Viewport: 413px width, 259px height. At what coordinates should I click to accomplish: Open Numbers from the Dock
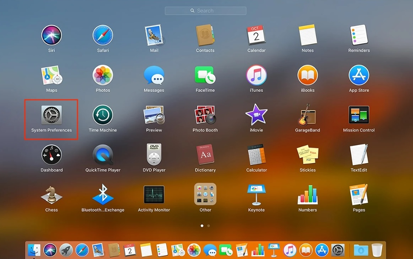point(258,250)
